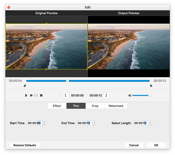Mute audio using the speaker icon
The width and height of the screenshot is (175, 155).
130,95
